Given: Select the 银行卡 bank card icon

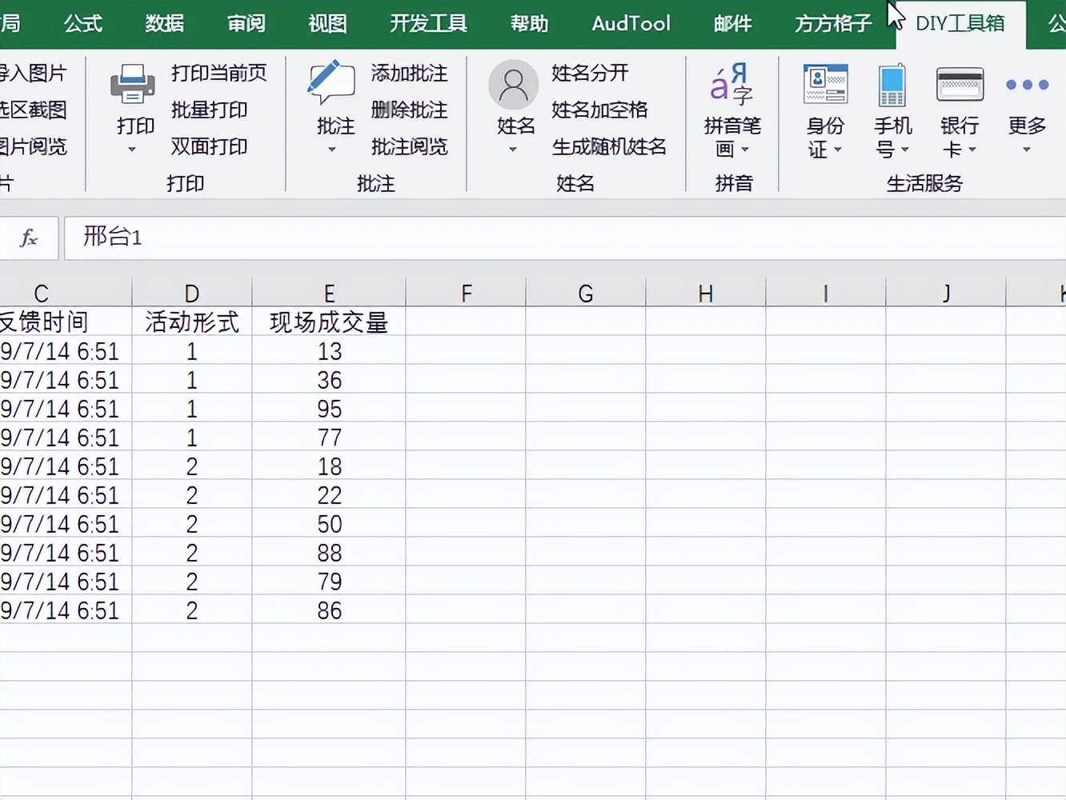Looking at the screenshot, I should (x=960, y=84).
